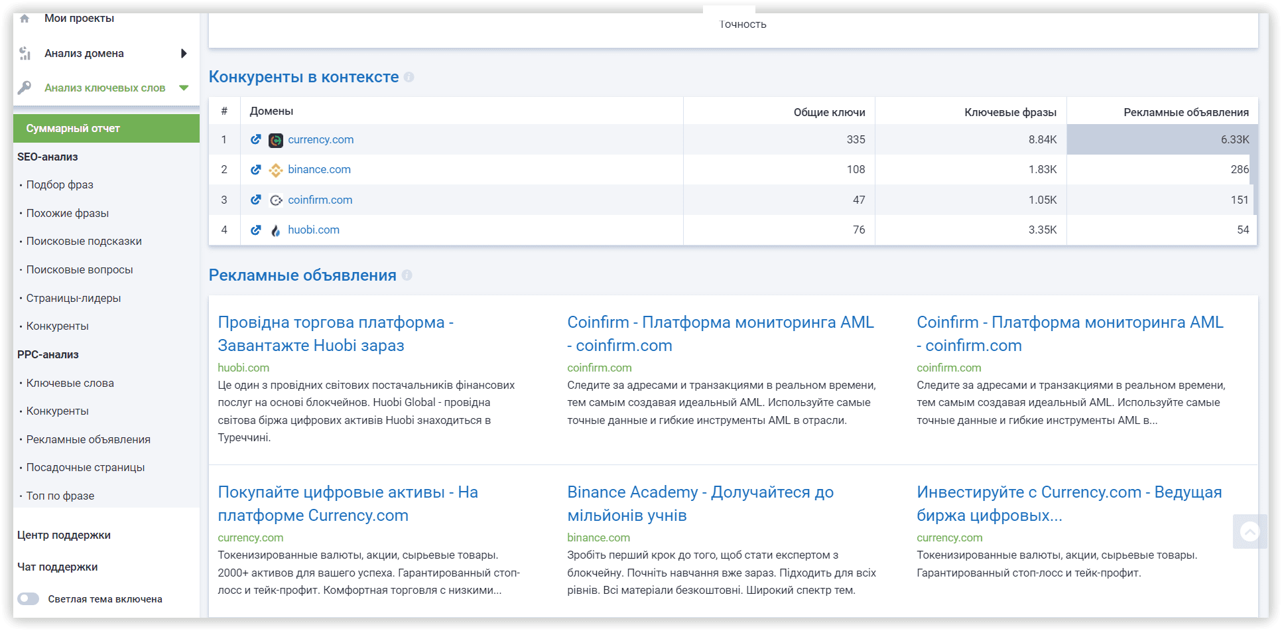Open Страницы-лидеры in sidebar
Screen dimensions: 1282x631
74,298
